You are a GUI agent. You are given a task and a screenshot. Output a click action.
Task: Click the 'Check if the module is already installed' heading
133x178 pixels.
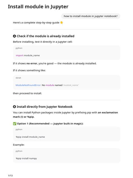(45, 36)
